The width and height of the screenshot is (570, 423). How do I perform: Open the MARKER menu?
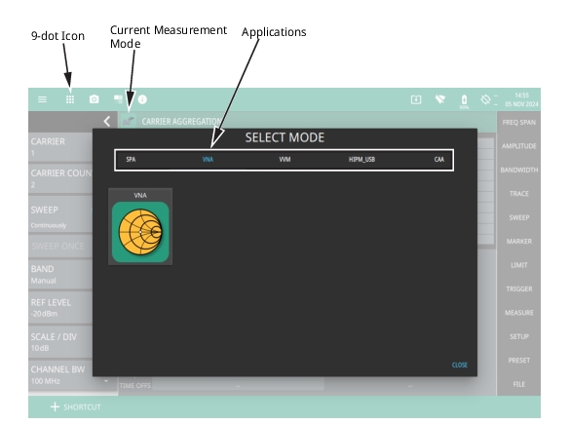click(518, 241)
